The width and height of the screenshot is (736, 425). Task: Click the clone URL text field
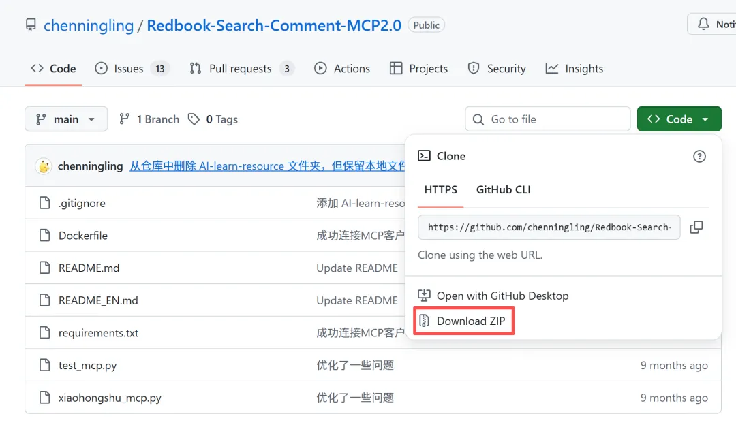[549, 227]
